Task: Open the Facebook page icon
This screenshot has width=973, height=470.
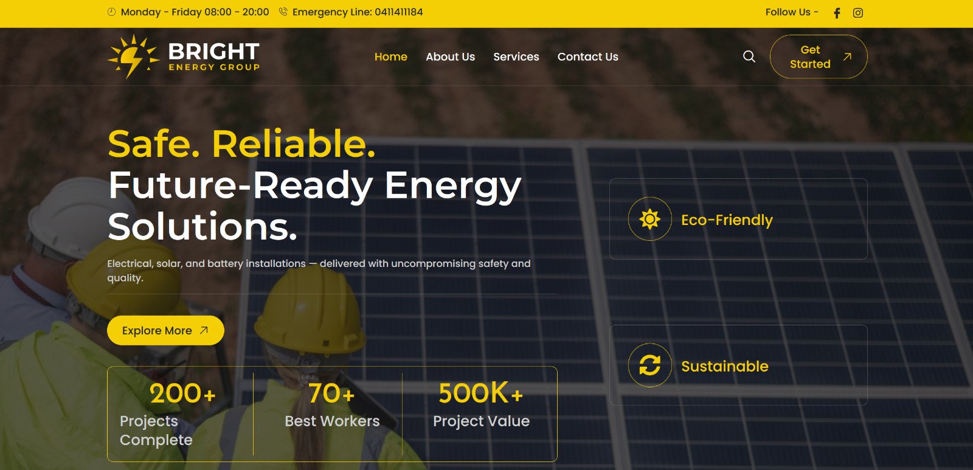Action: coord(837,13)
